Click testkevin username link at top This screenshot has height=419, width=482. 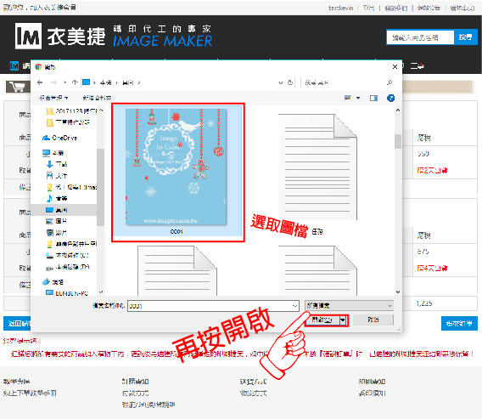(340, 8)
